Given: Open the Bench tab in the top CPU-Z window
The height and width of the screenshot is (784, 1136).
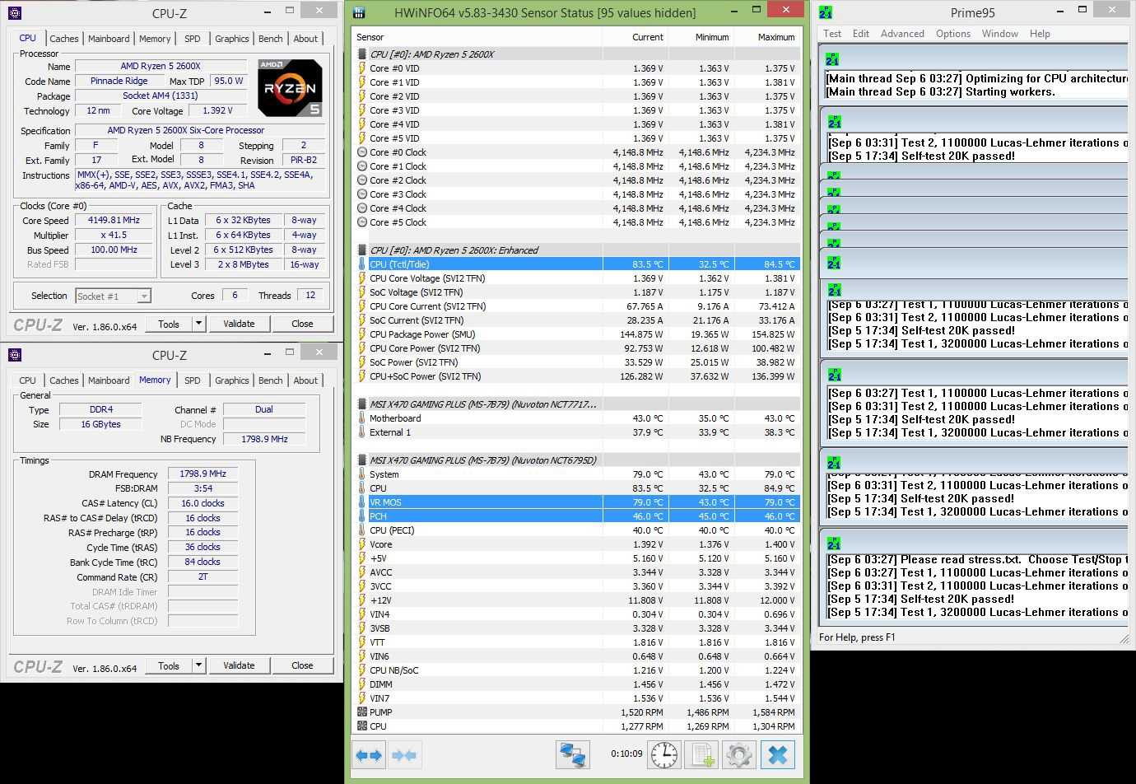Looking at the screenshot, I should click(x=270, y=39).
